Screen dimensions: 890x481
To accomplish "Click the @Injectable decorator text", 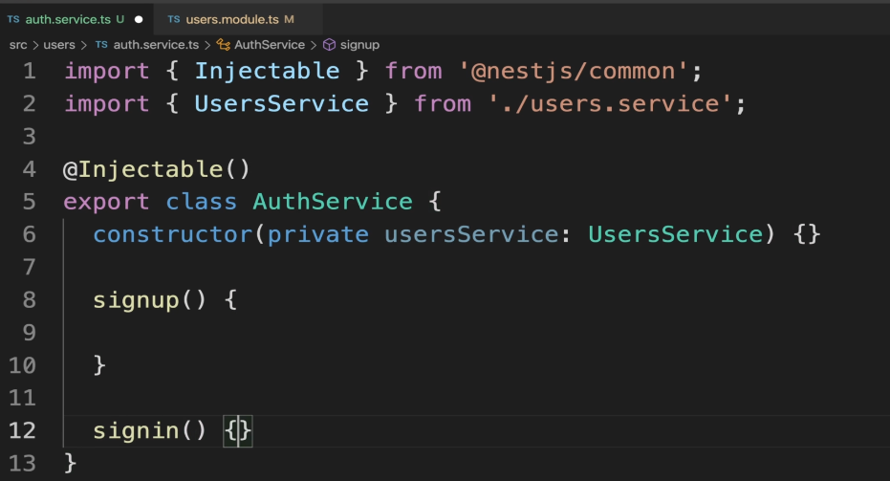I will coord(156,169).
